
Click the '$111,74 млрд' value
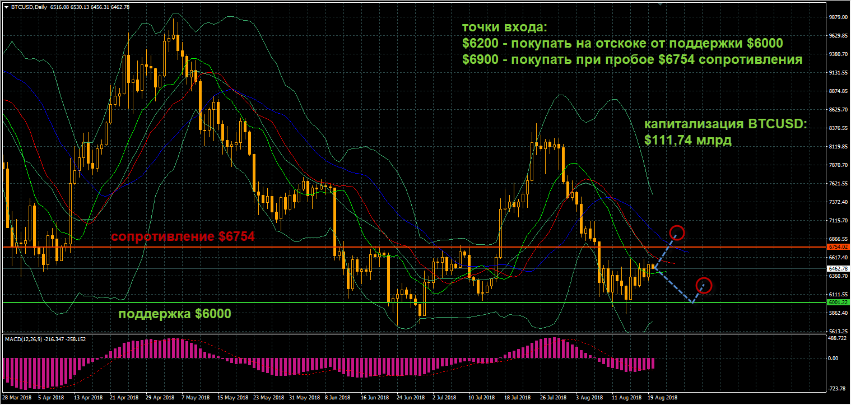point(688,141)
